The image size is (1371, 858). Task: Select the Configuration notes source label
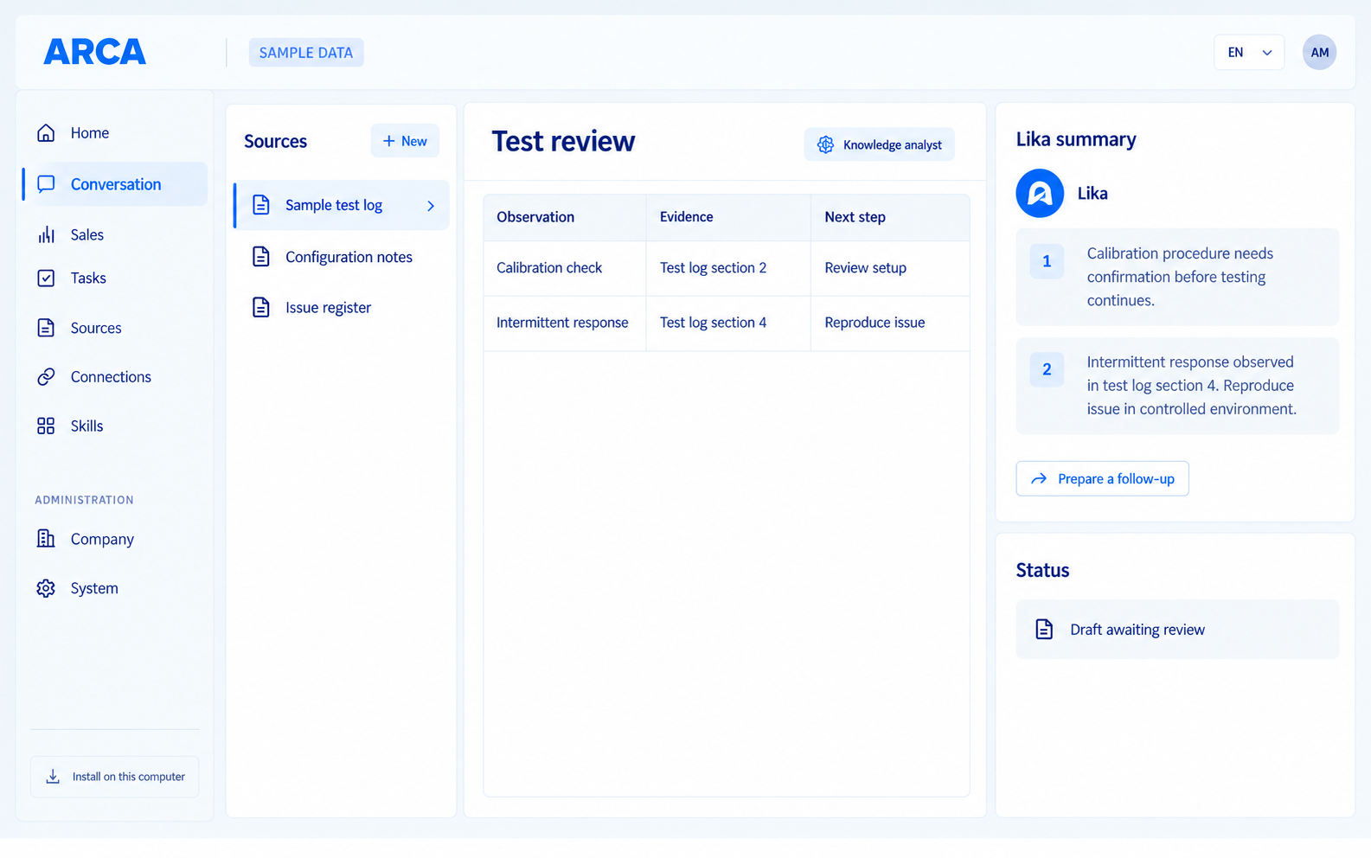[x=349, y=257]
